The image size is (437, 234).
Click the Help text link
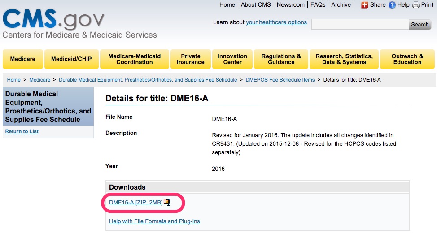[403, 5]
